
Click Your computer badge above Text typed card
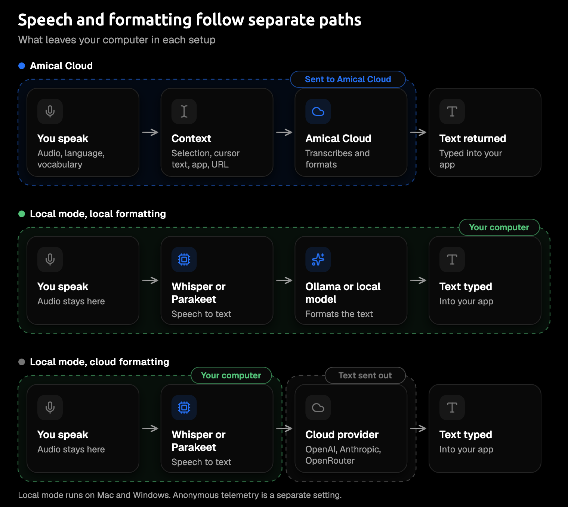click(499, 227)
